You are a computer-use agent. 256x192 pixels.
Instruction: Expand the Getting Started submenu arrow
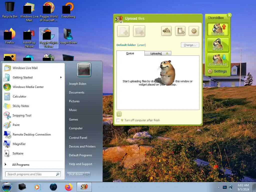pos(61,77)
